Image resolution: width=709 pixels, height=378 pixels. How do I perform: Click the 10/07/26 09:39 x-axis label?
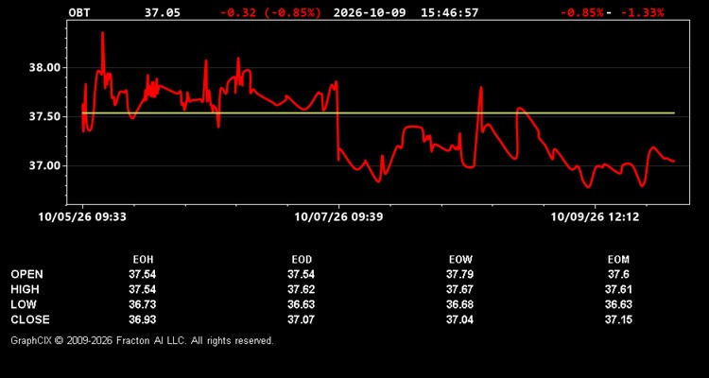point(338,217)
